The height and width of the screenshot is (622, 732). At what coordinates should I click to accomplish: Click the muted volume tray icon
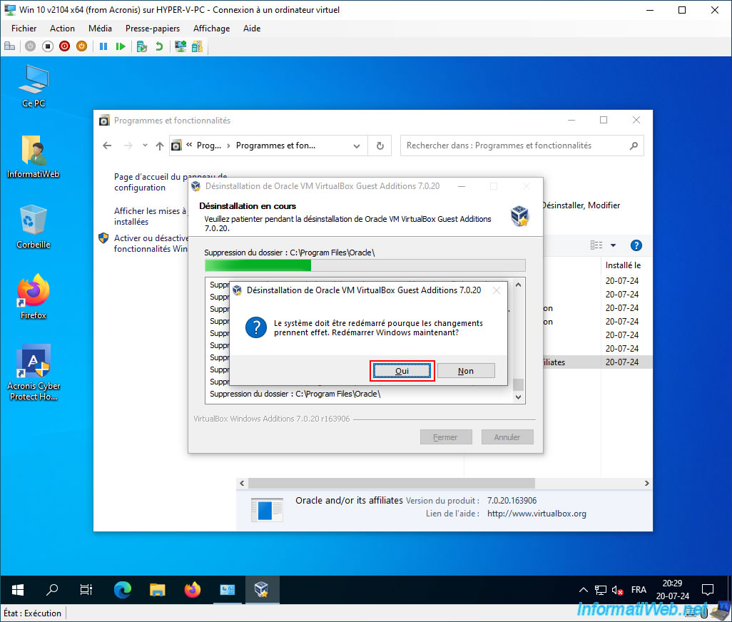point(617,591)
